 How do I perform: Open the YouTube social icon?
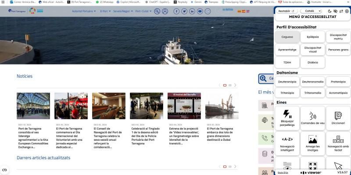pos(200,11)
